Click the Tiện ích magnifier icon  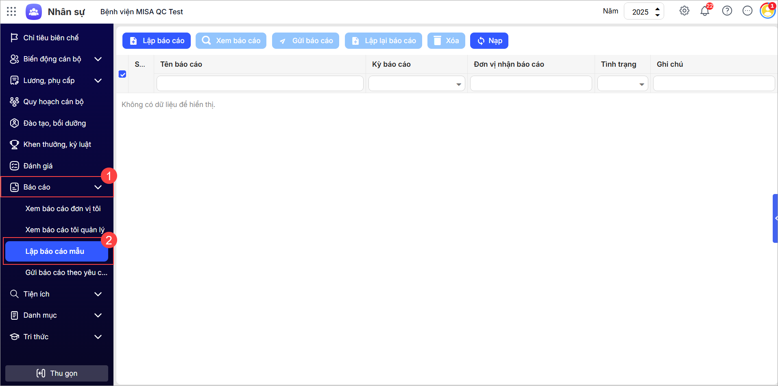click(x=14, y=294)
